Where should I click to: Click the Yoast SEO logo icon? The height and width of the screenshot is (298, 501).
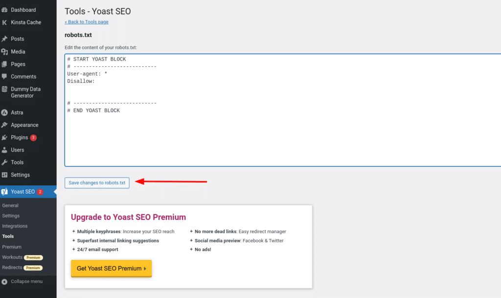(x=6, y=192)
